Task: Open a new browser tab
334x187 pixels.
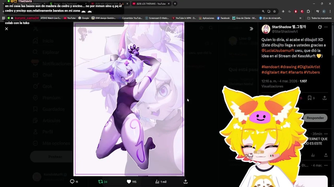Action: click(x=175, y=4)
